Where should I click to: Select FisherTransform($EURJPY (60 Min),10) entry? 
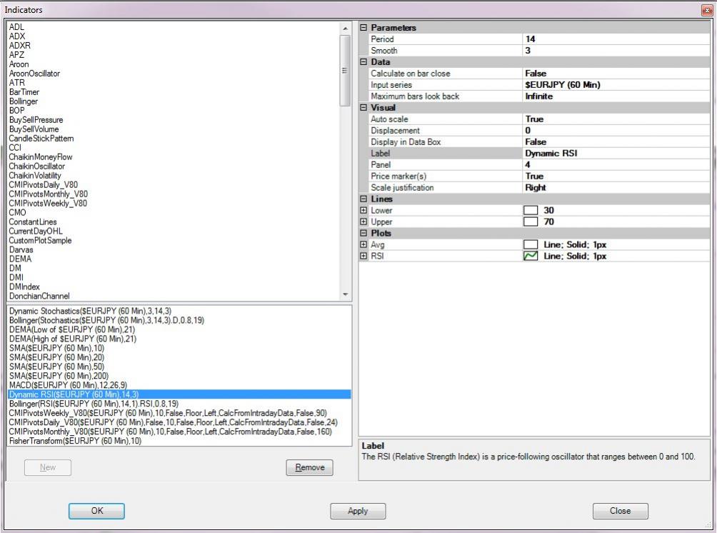76,441
